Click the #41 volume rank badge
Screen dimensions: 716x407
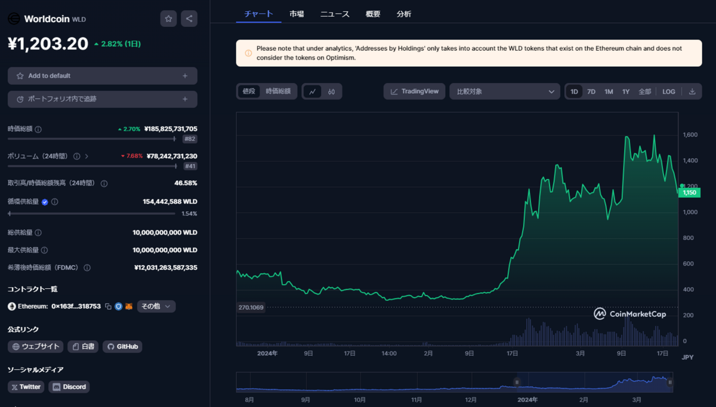click(x=190, y=166)
